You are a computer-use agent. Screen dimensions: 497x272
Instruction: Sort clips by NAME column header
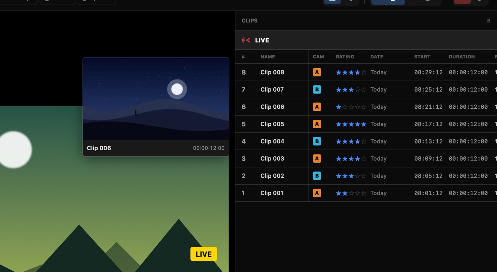(x=268, y=56)
